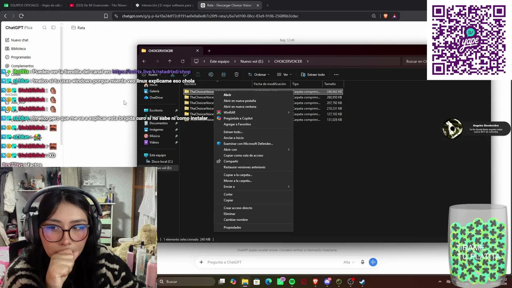512x288 pixels.
Task: Open WhatsApp from the taskbar
Action: point(280,282)
